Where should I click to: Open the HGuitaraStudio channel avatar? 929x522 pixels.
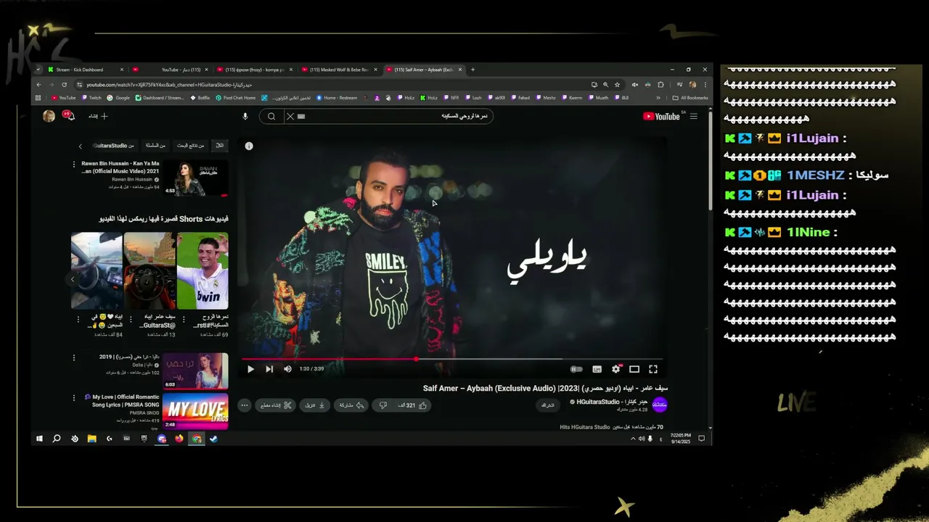point(659,405)
